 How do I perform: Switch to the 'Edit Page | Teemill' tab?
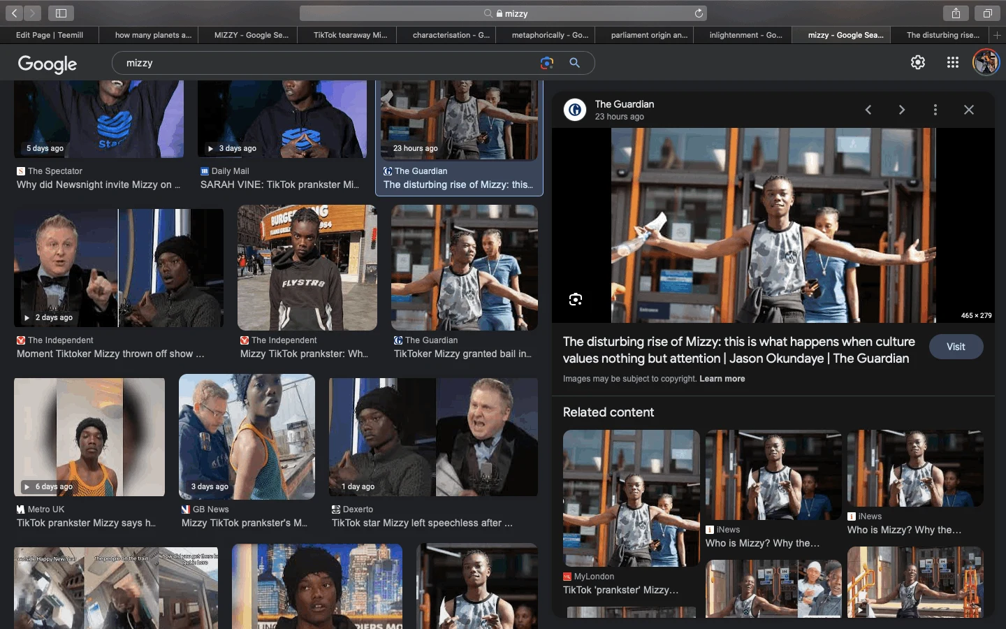tap(50, 35)
